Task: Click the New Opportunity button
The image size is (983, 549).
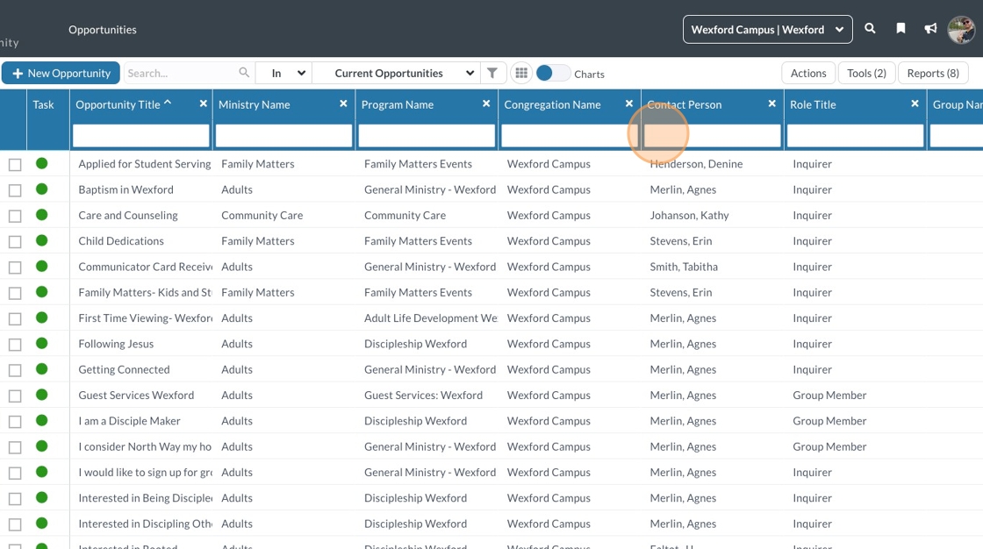Action: [x=61, y=74]
